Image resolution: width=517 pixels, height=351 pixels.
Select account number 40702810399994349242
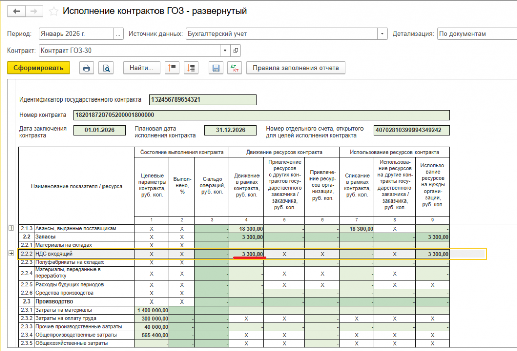[x=411, y=130]
